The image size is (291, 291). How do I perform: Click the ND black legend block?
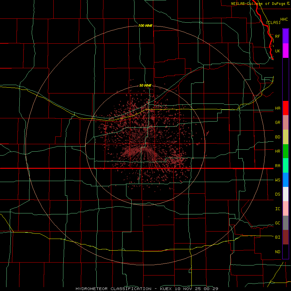point(286,252)
